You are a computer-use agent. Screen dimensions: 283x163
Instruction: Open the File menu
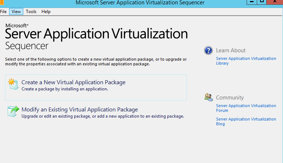3,12
